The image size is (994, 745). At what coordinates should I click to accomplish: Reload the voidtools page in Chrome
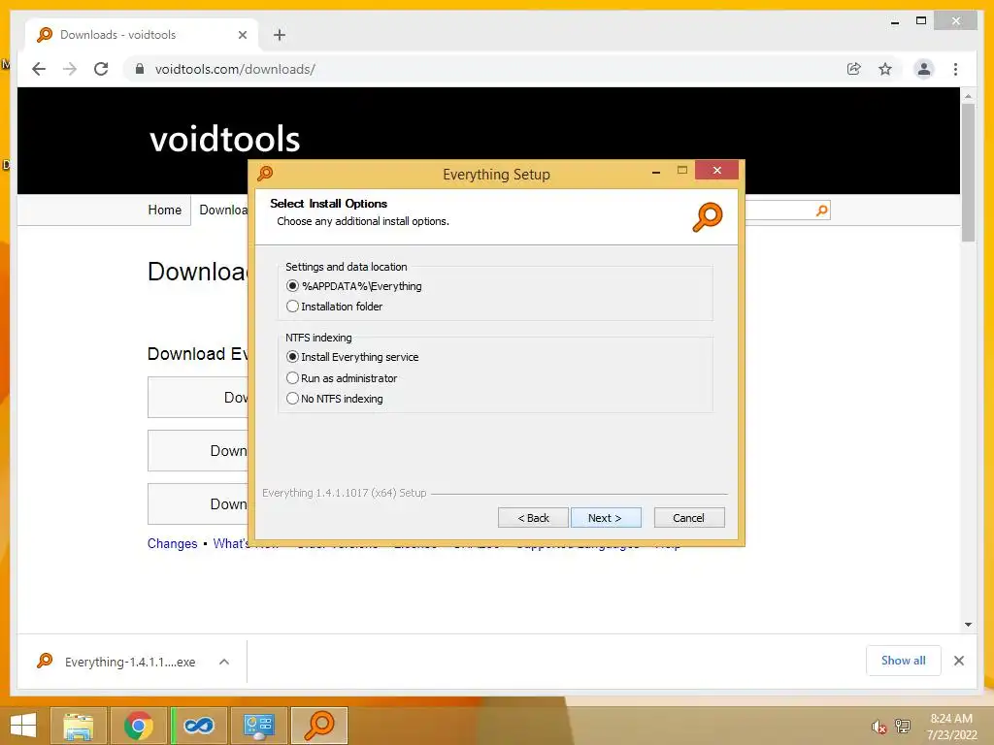101,69
